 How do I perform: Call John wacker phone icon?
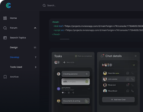[132, 79]
